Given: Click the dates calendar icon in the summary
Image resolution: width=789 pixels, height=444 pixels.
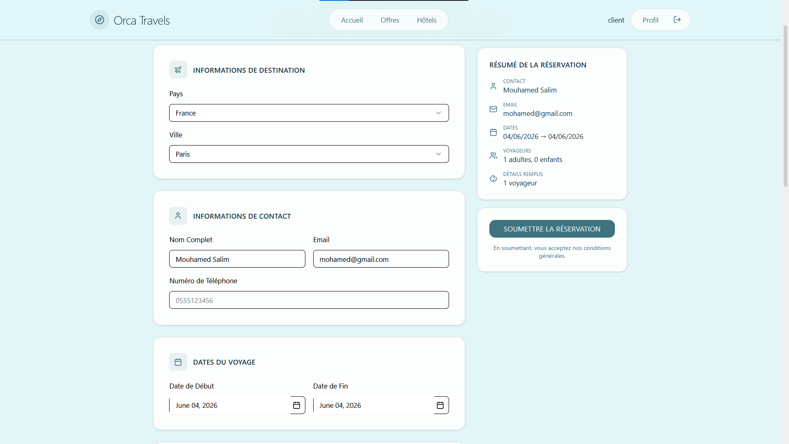Looking at the screenshot, I should (x=493, y=132).
